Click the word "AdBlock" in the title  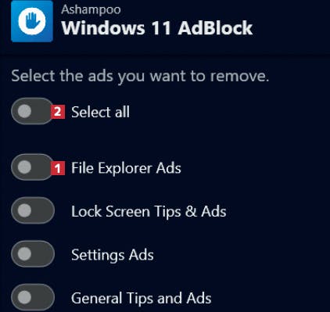pyautogui.click(x=215, y=28)
